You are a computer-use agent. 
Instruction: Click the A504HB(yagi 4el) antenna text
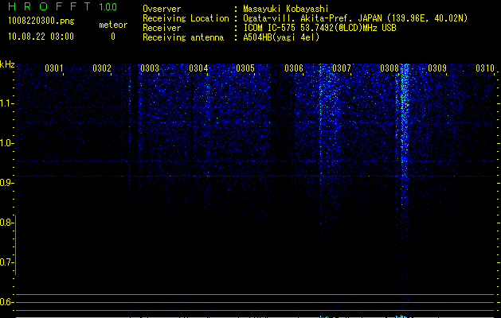click(x=281, y=37)
